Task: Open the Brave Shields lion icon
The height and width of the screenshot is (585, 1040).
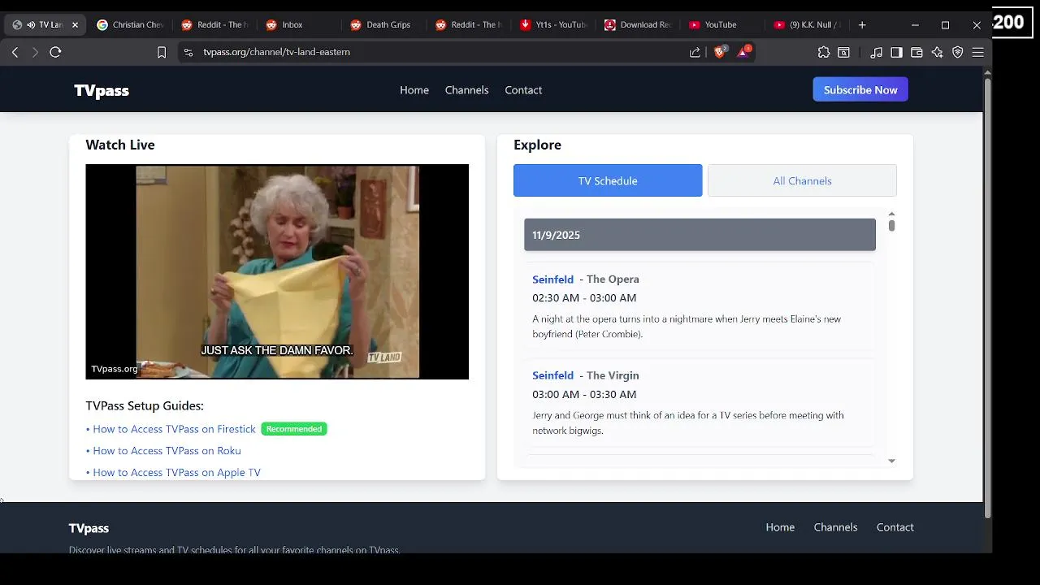Action: 720,52
